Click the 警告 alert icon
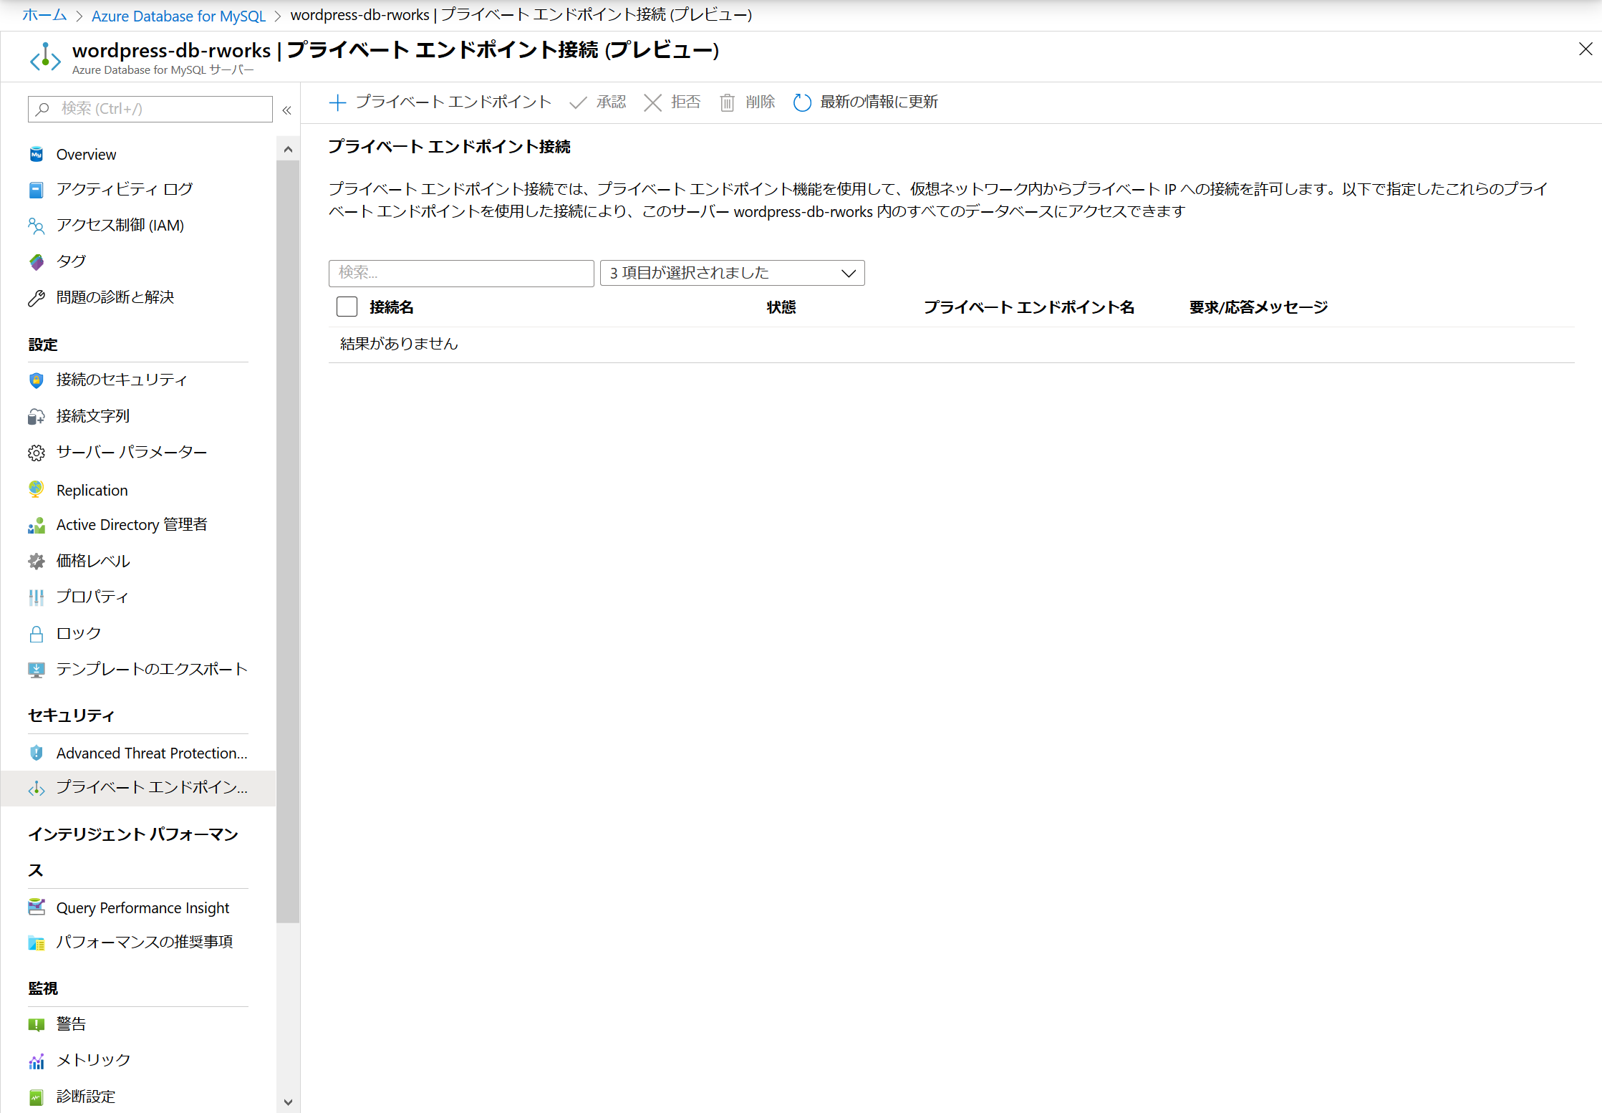The height and width of the screenshot is (1113, 1602). (x=37, y=1025)
